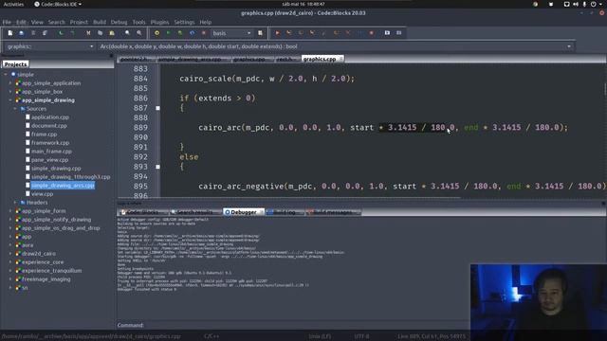Open the Debugging windows icon
This screenshot has height=341, width=607.
pos(387,33)
